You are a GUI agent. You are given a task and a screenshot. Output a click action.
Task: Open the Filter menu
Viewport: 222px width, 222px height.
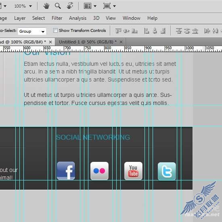point(57,18)
